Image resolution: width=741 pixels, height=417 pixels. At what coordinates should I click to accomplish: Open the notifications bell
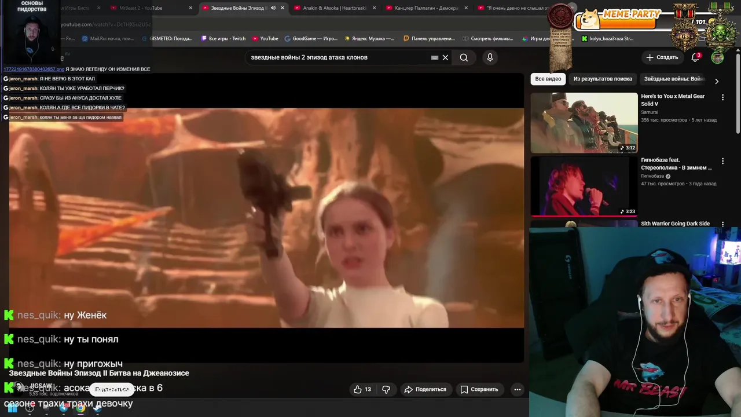coord(695,57)
